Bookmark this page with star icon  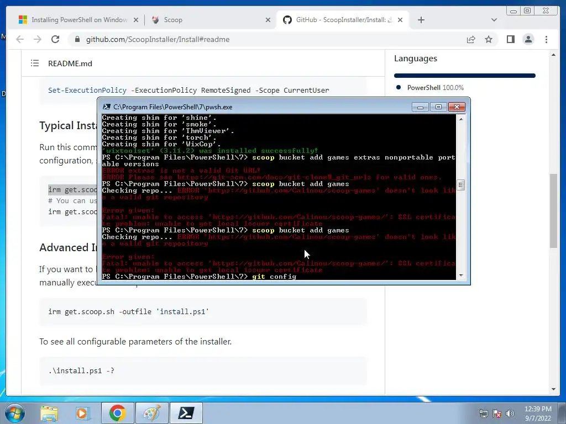tap(489, 39)
